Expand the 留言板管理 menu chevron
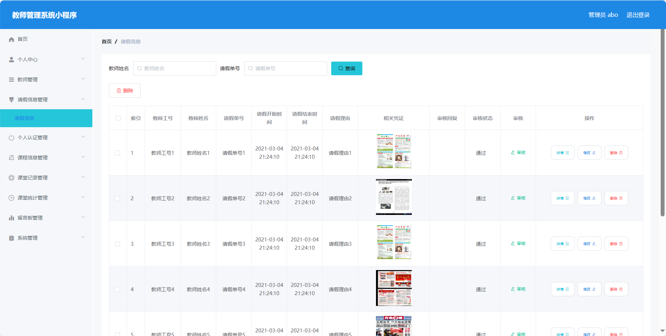The height and width of the screenshot is (336, 666). point(83,217)
